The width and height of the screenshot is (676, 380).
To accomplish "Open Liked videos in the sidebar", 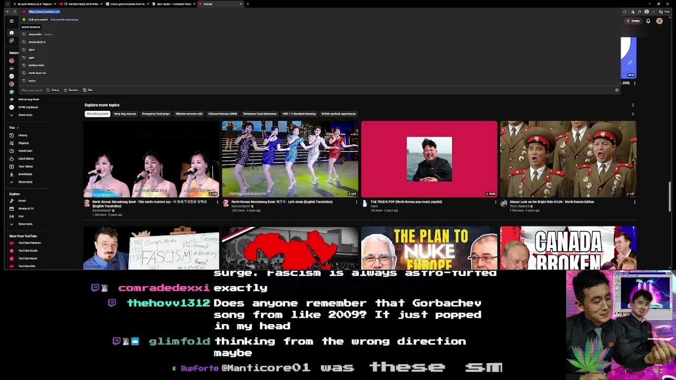I will 22,158.
